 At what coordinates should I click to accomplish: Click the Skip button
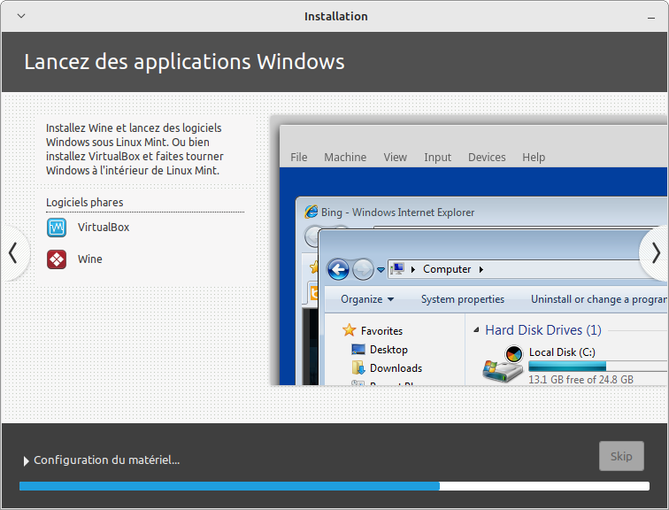click(x=621, y=456)
